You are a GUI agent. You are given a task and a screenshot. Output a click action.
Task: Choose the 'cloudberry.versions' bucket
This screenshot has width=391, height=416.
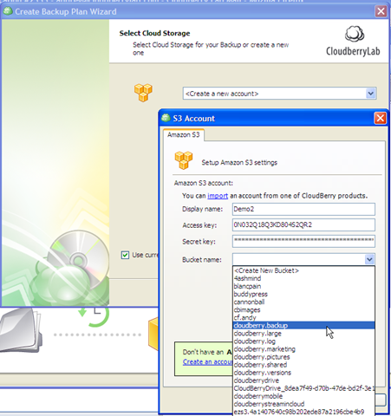[x=303, y=373]
